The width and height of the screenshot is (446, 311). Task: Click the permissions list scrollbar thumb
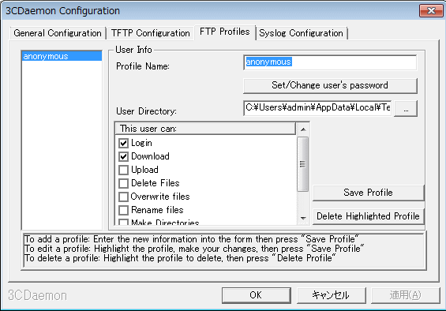coord(303,164)
